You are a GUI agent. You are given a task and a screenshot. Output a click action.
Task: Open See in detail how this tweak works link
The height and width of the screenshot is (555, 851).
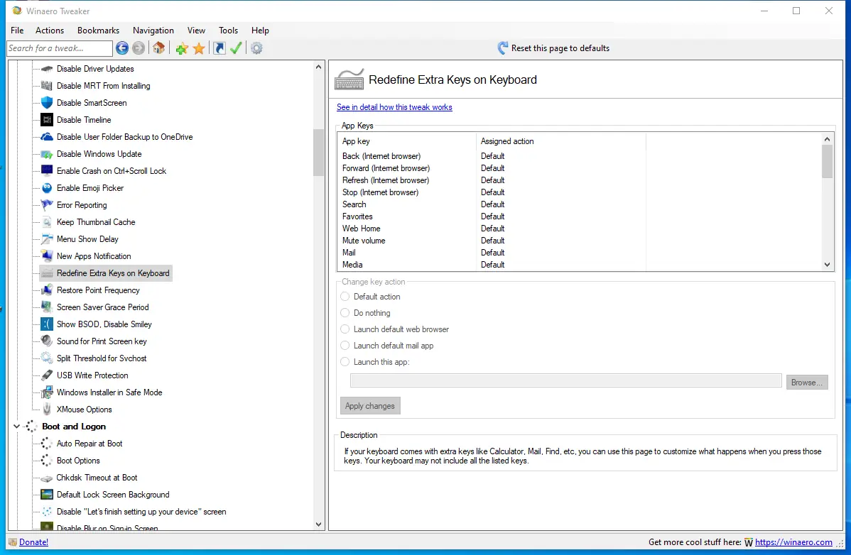[394, 107]
